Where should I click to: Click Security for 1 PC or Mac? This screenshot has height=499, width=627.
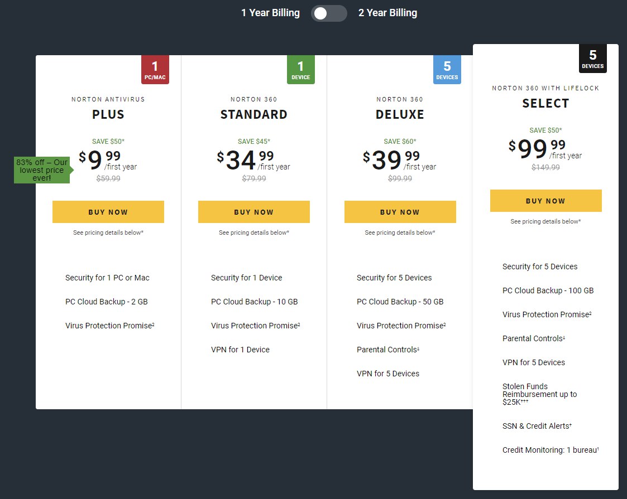click(107, 278)
